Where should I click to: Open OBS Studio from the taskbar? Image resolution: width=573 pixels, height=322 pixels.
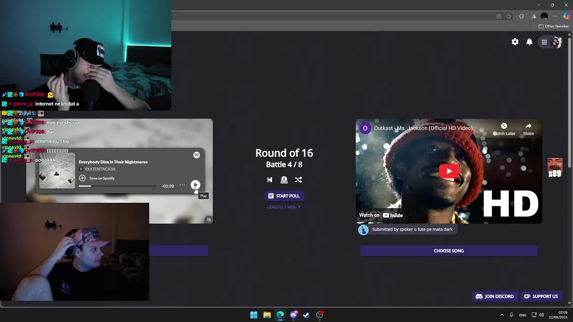click(320, 315)
